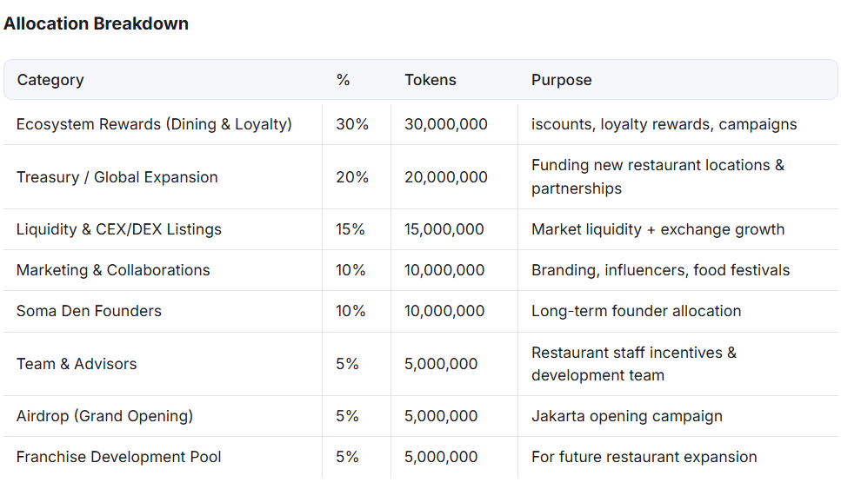
Task: Click the 20% percentage cell
Action: click(x=351, y=177)
